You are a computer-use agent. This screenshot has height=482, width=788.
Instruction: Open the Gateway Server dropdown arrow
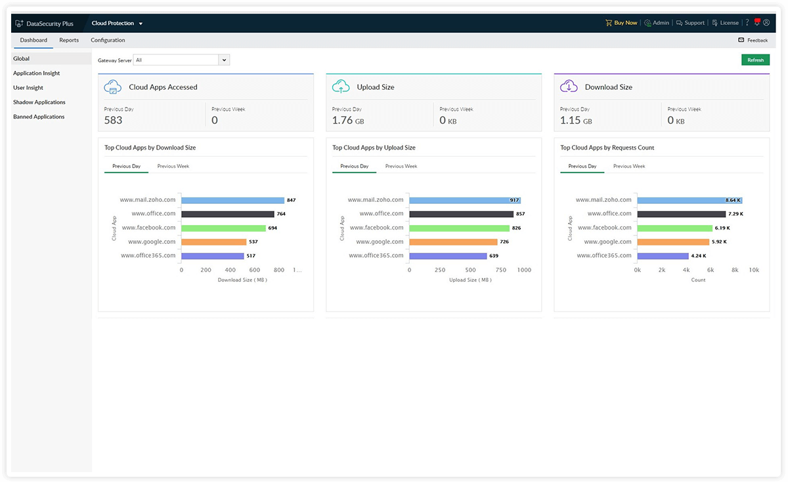point(224,60)
